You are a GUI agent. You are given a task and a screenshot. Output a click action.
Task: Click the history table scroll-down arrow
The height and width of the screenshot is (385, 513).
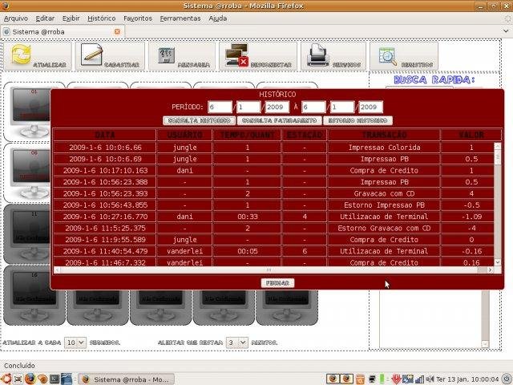(x=497, y=262)
